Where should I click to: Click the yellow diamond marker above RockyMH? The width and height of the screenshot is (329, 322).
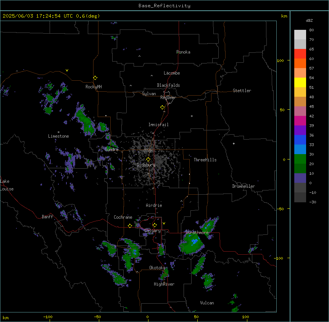[x=95, y=78]
